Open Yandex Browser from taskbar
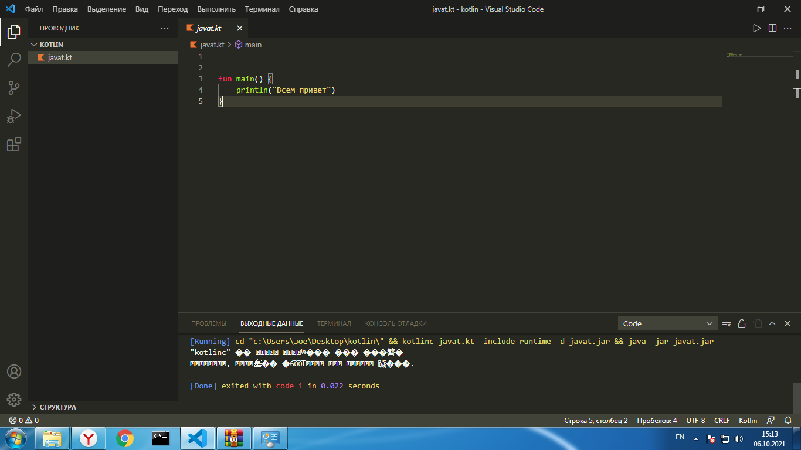Screen dimensions: 801x450 pyautogui.click(x=89, y=438)
